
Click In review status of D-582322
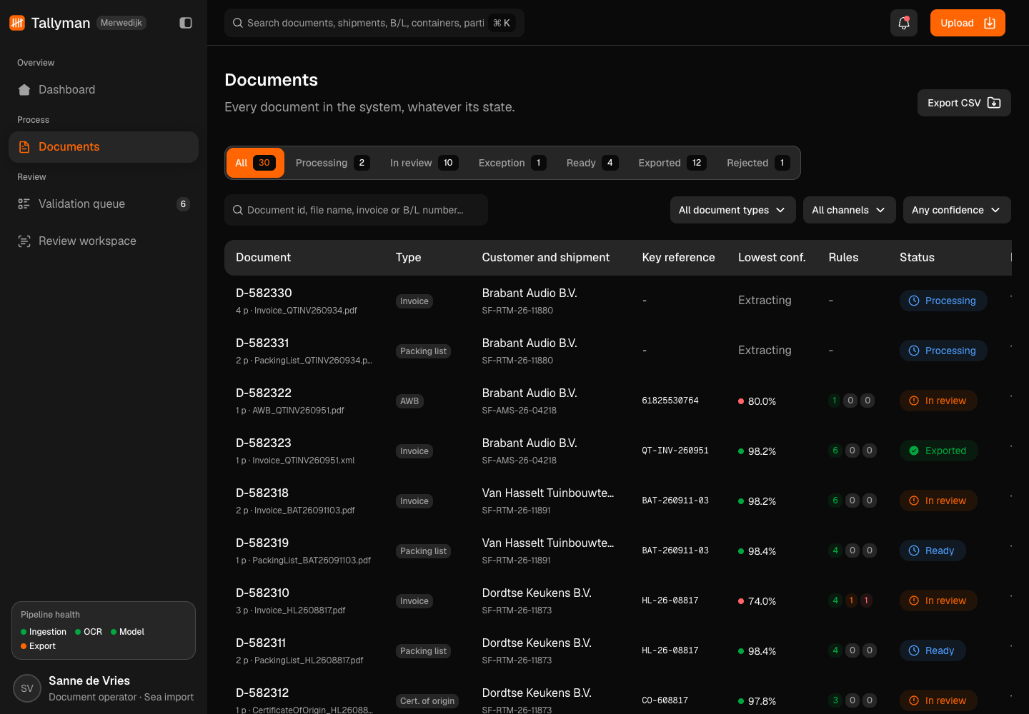(x=938, y=401)
